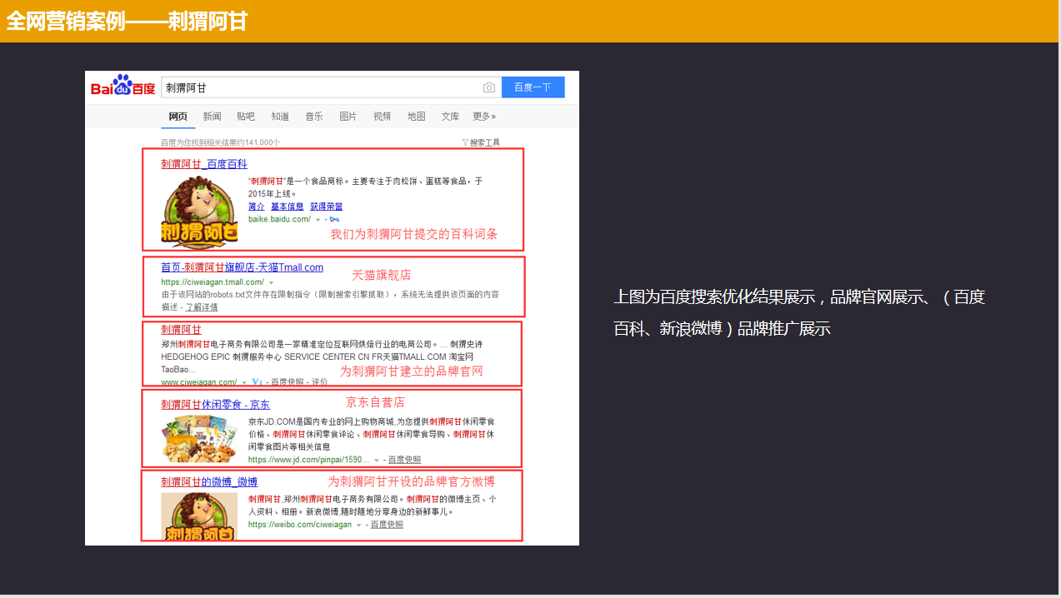Expand the dropdown arrow after www.ciweiagan.com/

244,383
